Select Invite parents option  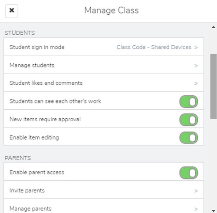click(104, 190)
